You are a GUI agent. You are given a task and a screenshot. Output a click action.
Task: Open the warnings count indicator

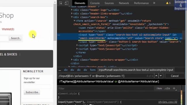(x=168, y=3)
